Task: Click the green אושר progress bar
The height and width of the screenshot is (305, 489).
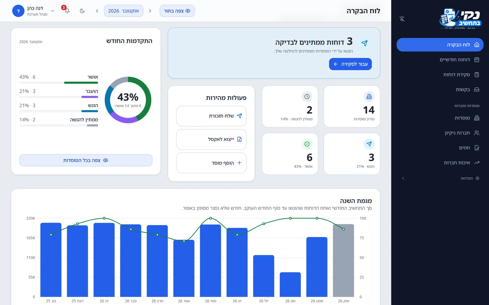Action: (81, 83)
